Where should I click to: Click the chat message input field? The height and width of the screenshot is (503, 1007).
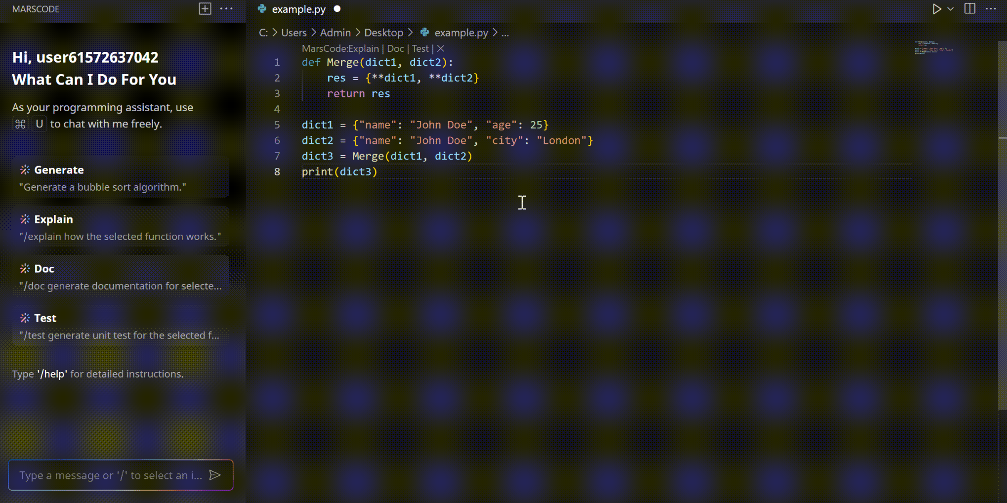click(x=109, y=475)
